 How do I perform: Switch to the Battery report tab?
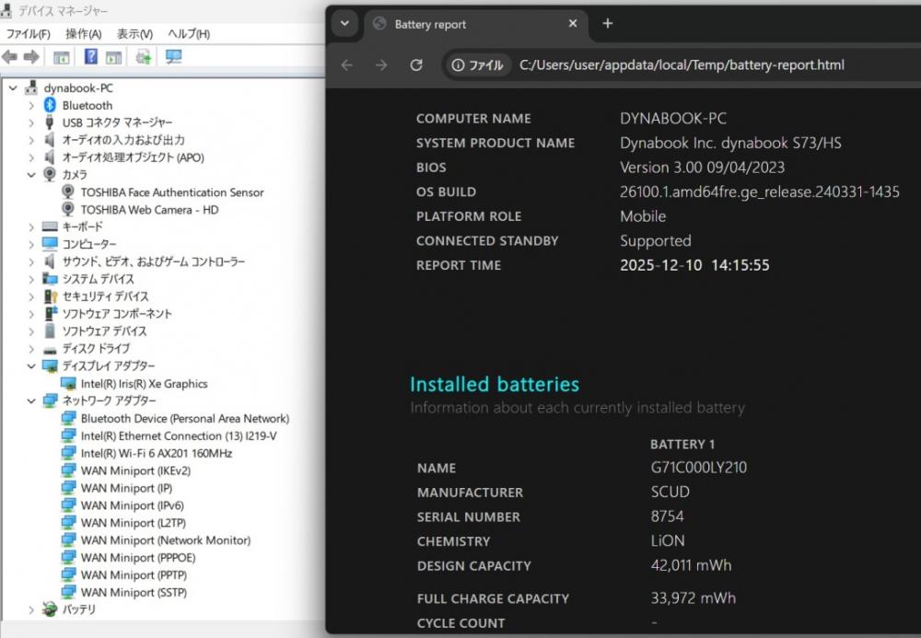pyautogui.click(x=477, y=25)
